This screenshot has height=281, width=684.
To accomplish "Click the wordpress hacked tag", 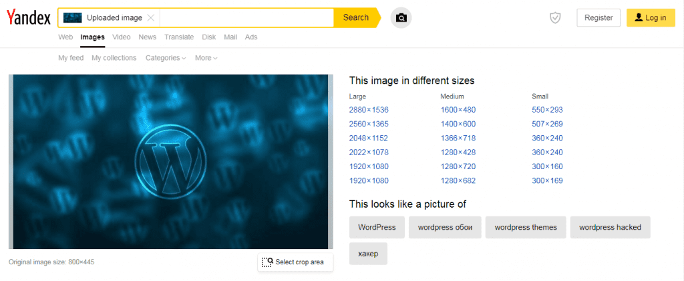I will (x=611, y=227).
